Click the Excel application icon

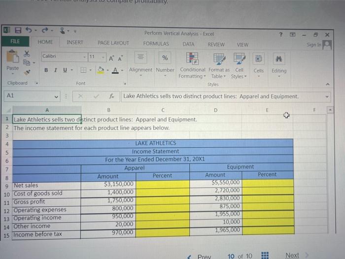coord(6,30)
